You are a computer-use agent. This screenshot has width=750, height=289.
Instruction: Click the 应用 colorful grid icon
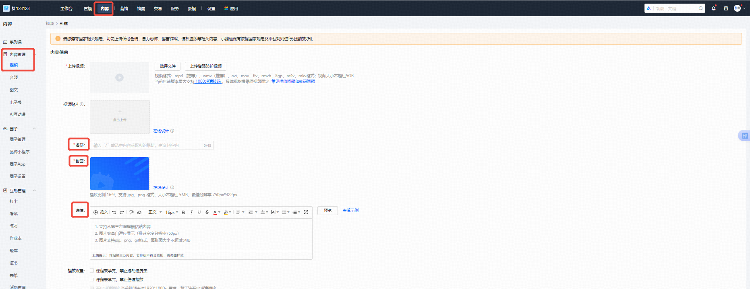click(226, 8)
